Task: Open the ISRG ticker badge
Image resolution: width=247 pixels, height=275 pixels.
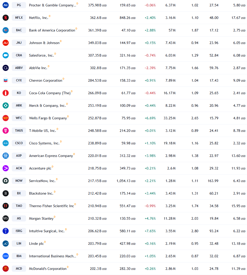Action: [x=19, y=231]
